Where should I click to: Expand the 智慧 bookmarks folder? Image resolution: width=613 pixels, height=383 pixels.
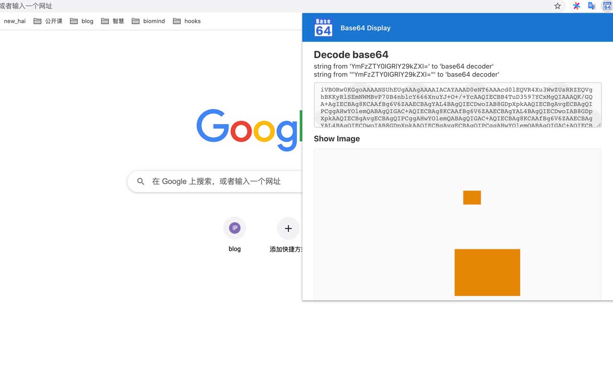click(x=113, y=21)
